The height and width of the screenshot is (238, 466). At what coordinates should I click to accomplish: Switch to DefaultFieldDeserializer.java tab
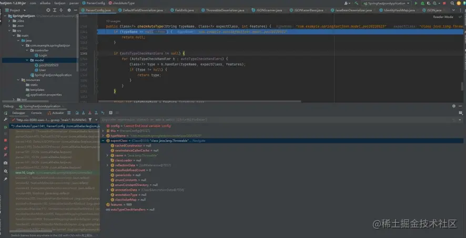click(143, 10)
